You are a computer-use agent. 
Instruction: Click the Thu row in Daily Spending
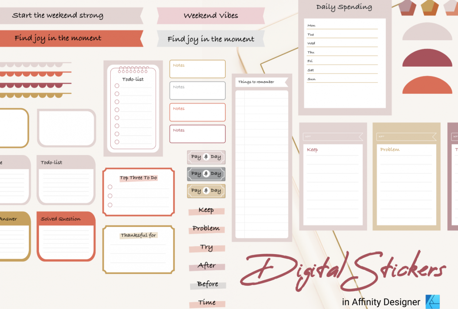tap(342, 52)
